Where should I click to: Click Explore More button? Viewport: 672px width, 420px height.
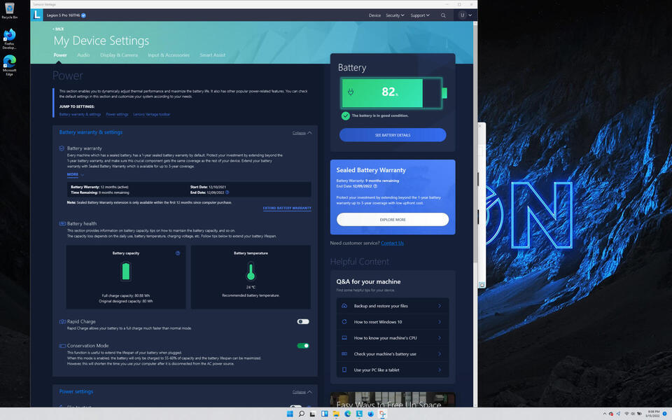(393, 219)
